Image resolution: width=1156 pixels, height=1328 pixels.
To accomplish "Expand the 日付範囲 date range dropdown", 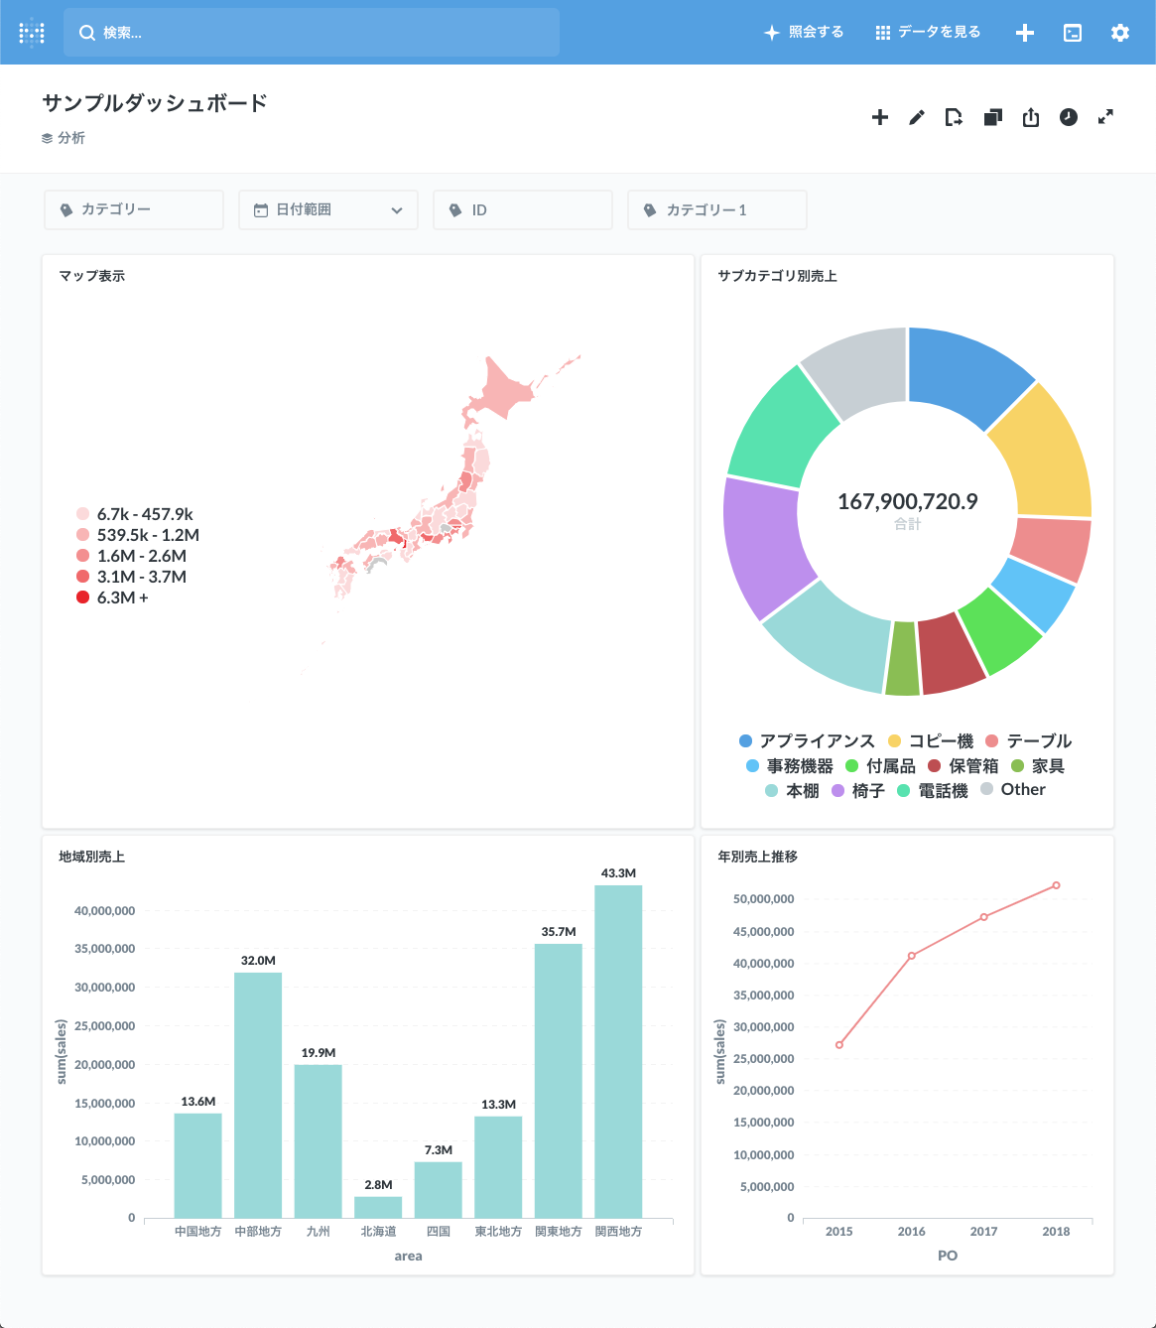I will click(x=396, y=209).
